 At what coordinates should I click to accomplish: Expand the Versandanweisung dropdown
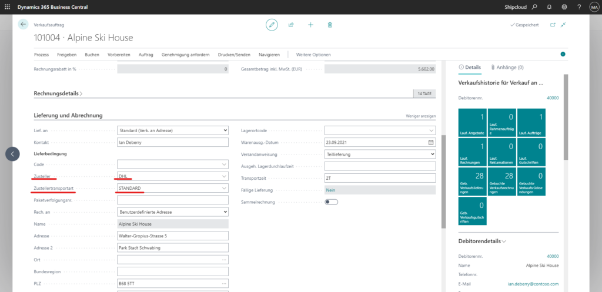pyautogui.click(x=432, y=154)
